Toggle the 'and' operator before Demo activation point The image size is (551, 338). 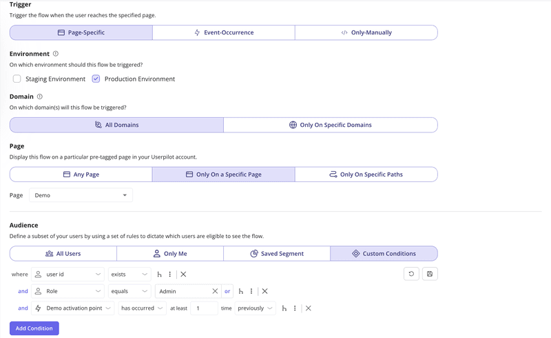click(x=23, y=308)
